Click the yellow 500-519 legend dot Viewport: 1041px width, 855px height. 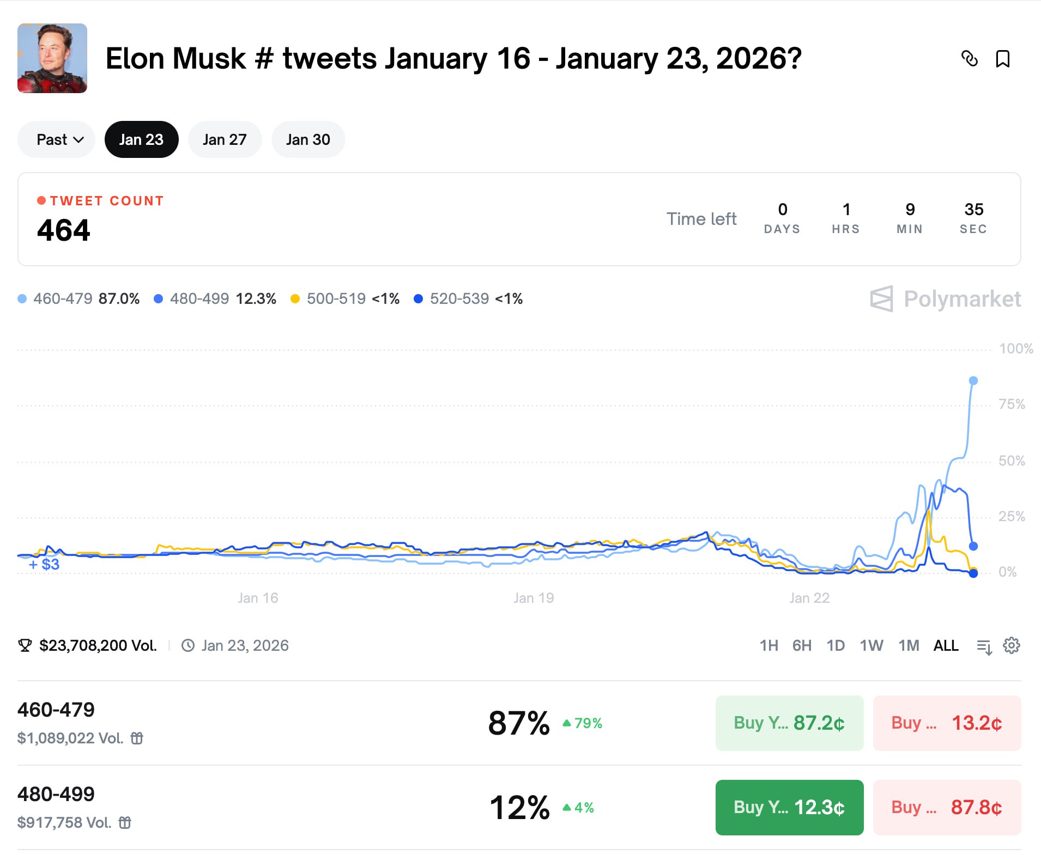pyautogui.click(x=295, y=298)
